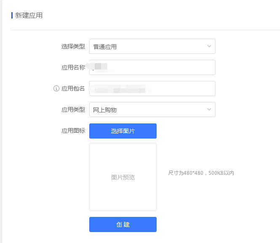This screenshot has height=243, width=280.
Task: Open the 选择类型 dropdown showing 普通应用
Action: 152,46
